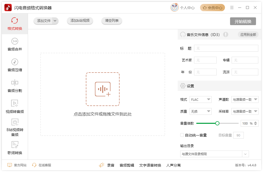Image resolution: width=263 pixels, height=172 pixels.
Task: Click the 标题 input field
Action: coord(226,48)
